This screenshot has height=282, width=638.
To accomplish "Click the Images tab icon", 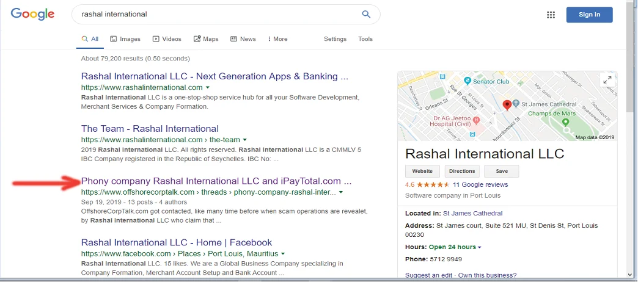I will (113, 39).
